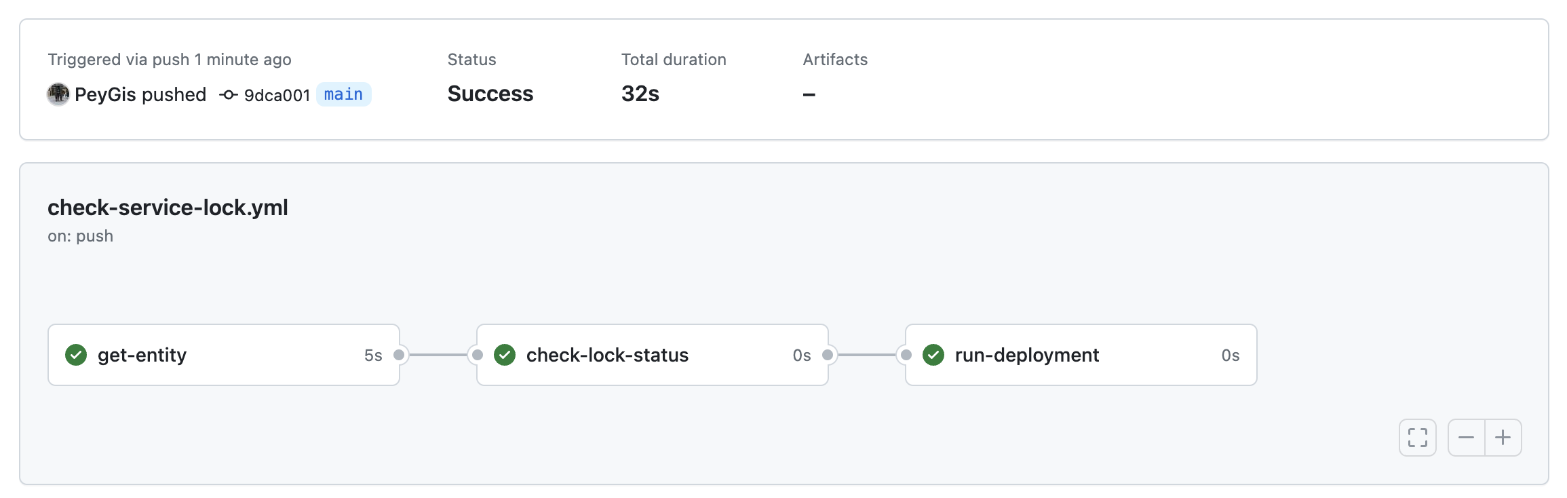The width and height of the screenshot is (1567, 498).
Task: Select the main branch label
Action: [x=343, y=94]
